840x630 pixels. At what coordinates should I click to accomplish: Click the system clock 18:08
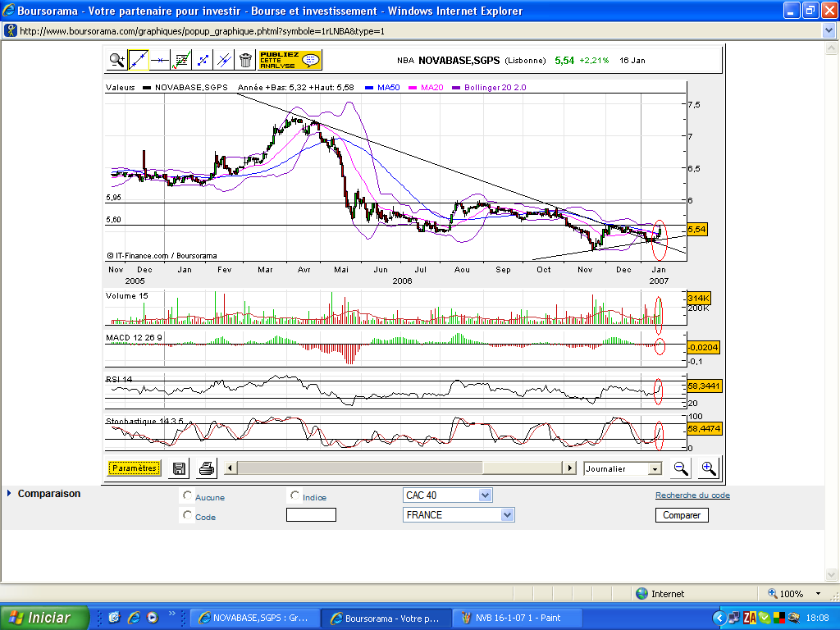click(817, 618)
